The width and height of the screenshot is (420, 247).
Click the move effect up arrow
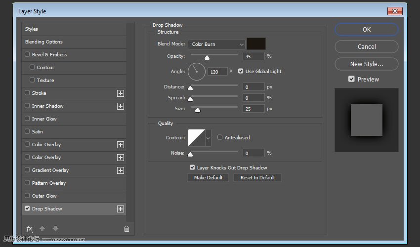tap(42, 229)
